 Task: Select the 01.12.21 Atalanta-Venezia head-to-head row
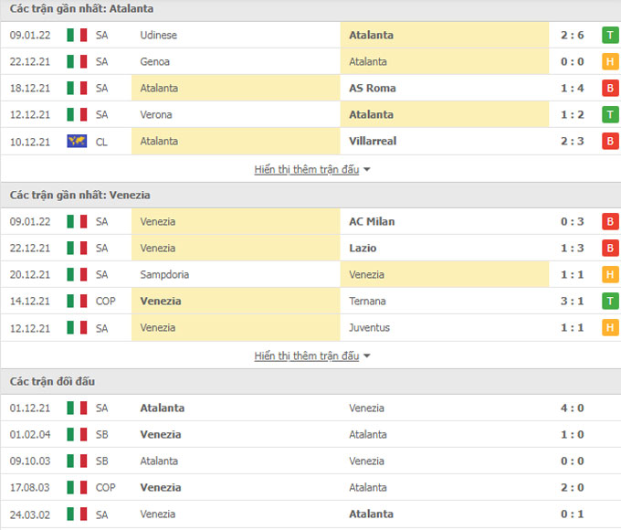pos(310,408)
